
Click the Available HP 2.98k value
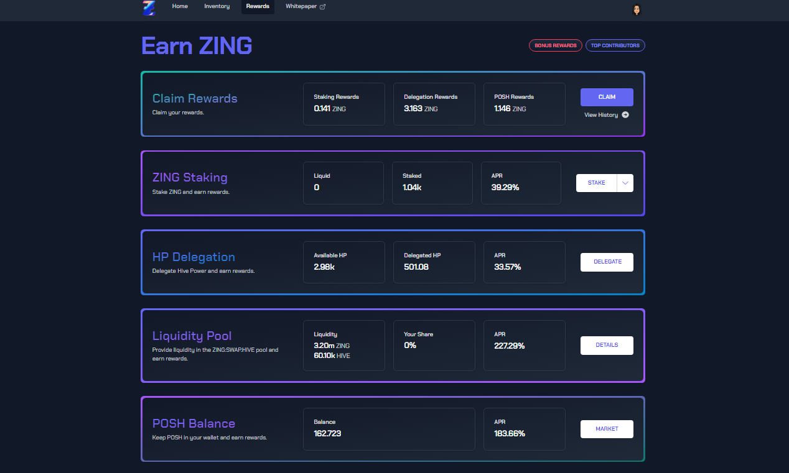coord(324,267)
